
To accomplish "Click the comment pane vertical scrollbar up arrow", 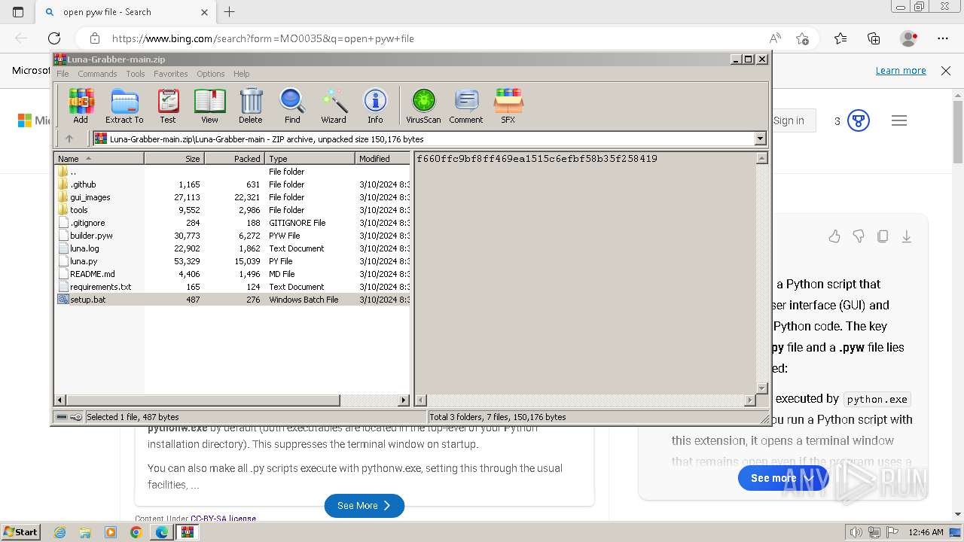I will [x=761, y=159].
